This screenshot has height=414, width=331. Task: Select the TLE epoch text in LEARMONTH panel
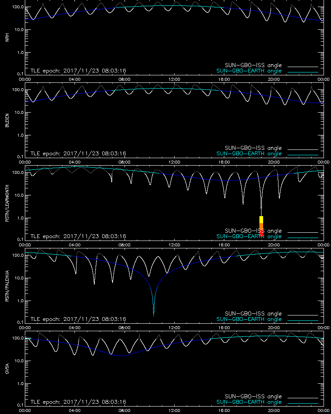pyautogui.click(x=78, y=236)
